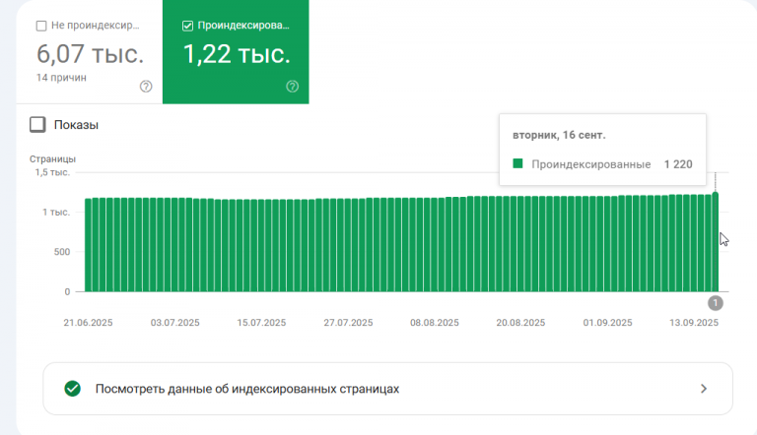
Task: Select the 1,22 тыс. indexed card
Action: pos(236,51)
